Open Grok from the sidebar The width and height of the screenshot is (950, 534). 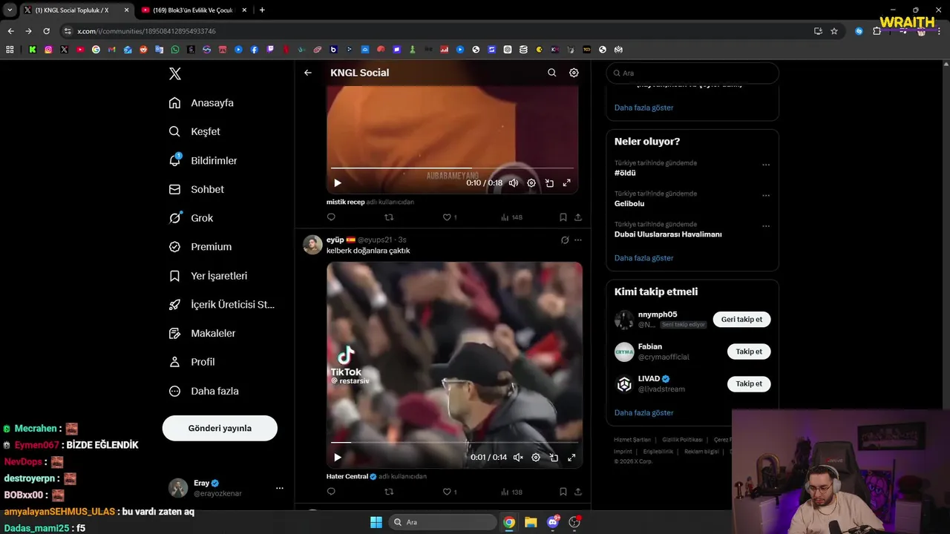[191, 218]
